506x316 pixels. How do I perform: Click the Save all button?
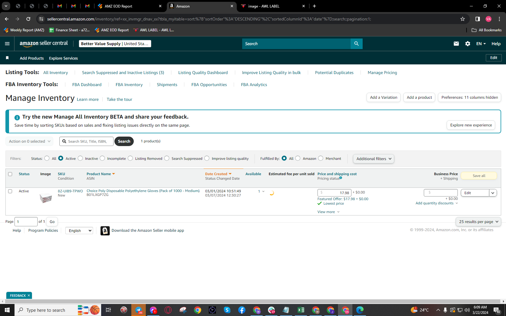pyautogui.click(x=479, y=176)
